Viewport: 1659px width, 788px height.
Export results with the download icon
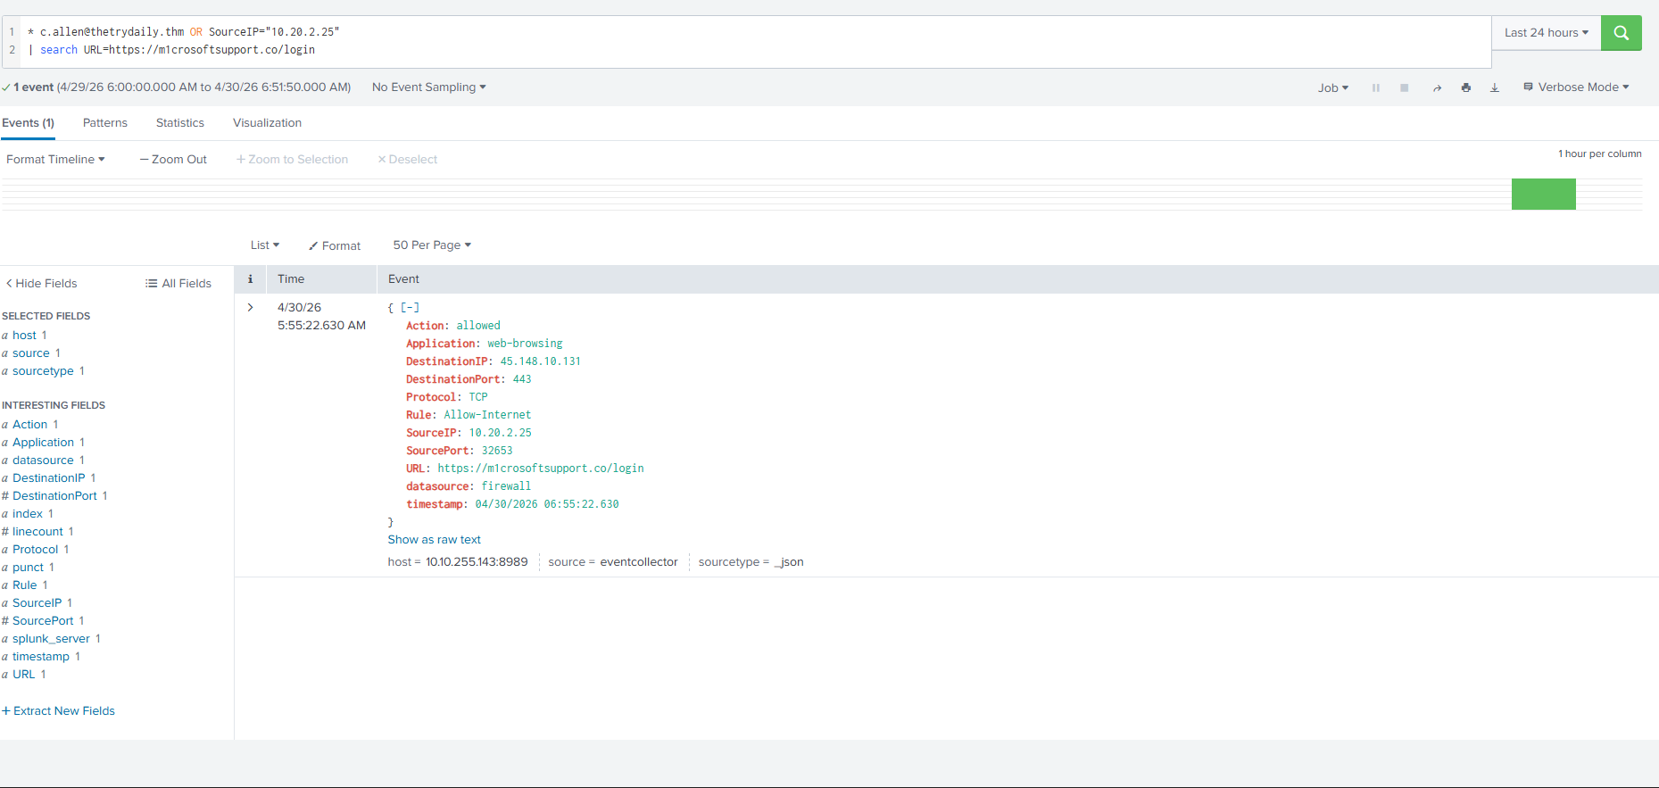pos(1495,87)
